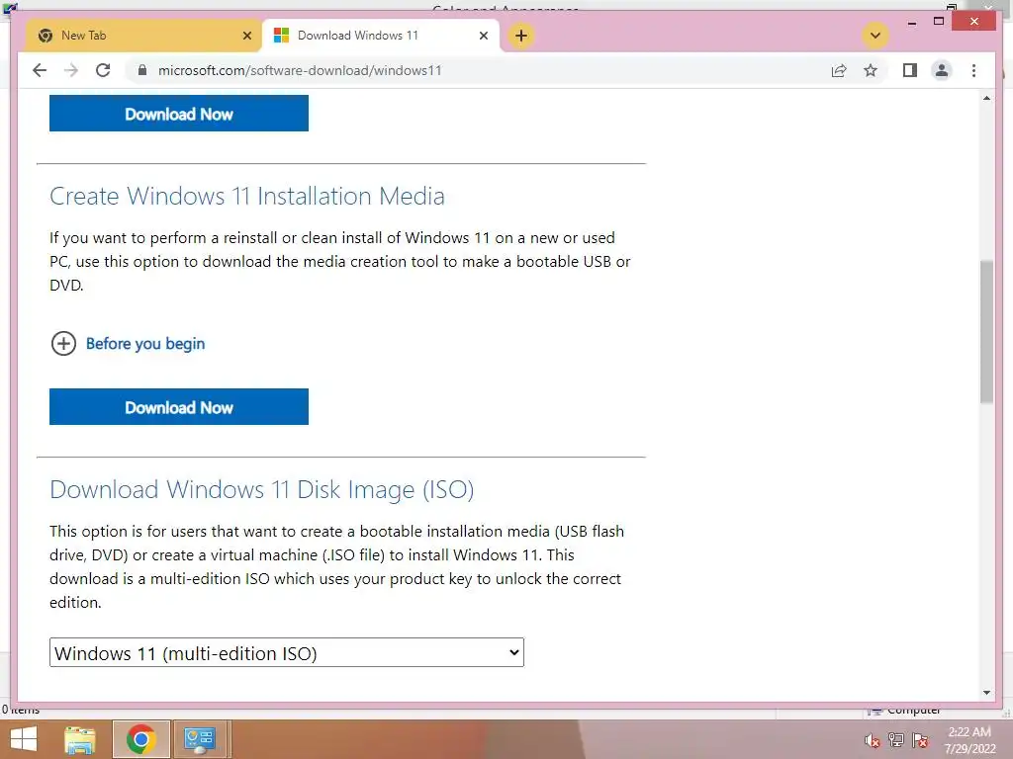Click the forward navigation arrow
Screen dimensions: 1013x759
[71, 70]
